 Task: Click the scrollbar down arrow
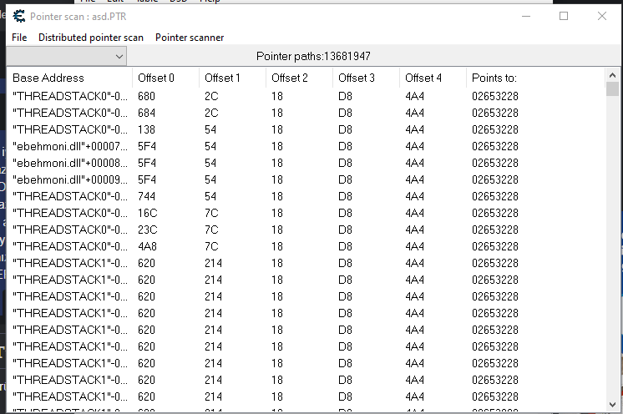[612, 405]
